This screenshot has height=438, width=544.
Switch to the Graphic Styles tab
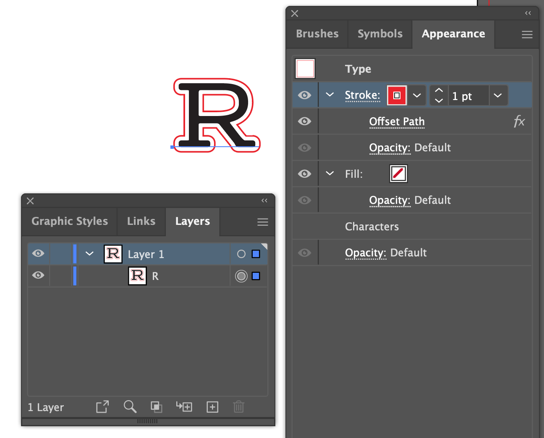[x=70, y=222]
